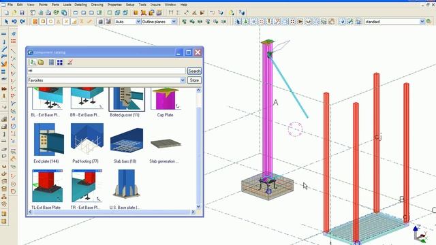The width and height of the screenshot is (436, 245).
Task: Click the Store button in Component catalog
Action: pos(194,80)
